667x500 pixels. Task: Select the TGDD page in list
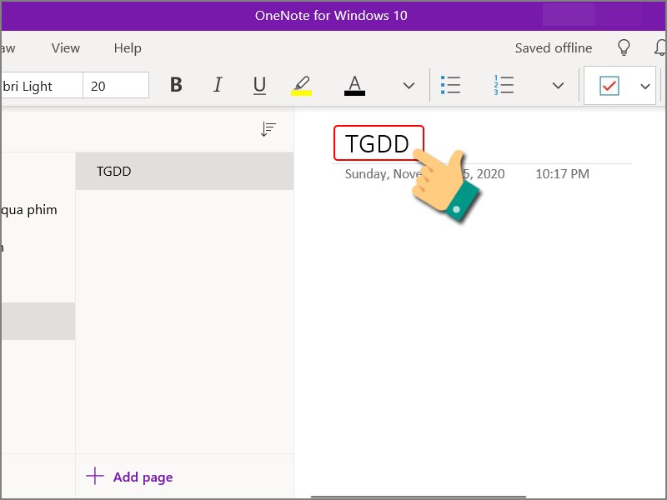click(184, 171)
